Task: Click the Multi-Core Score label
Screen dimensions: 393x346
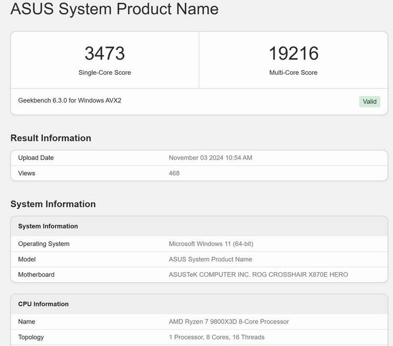Action: [293, 73]
